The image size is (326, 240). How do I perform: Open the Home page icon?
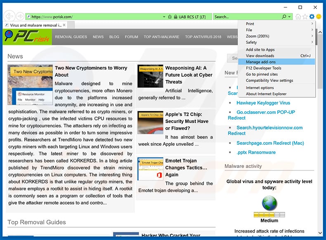pos(298,16)
